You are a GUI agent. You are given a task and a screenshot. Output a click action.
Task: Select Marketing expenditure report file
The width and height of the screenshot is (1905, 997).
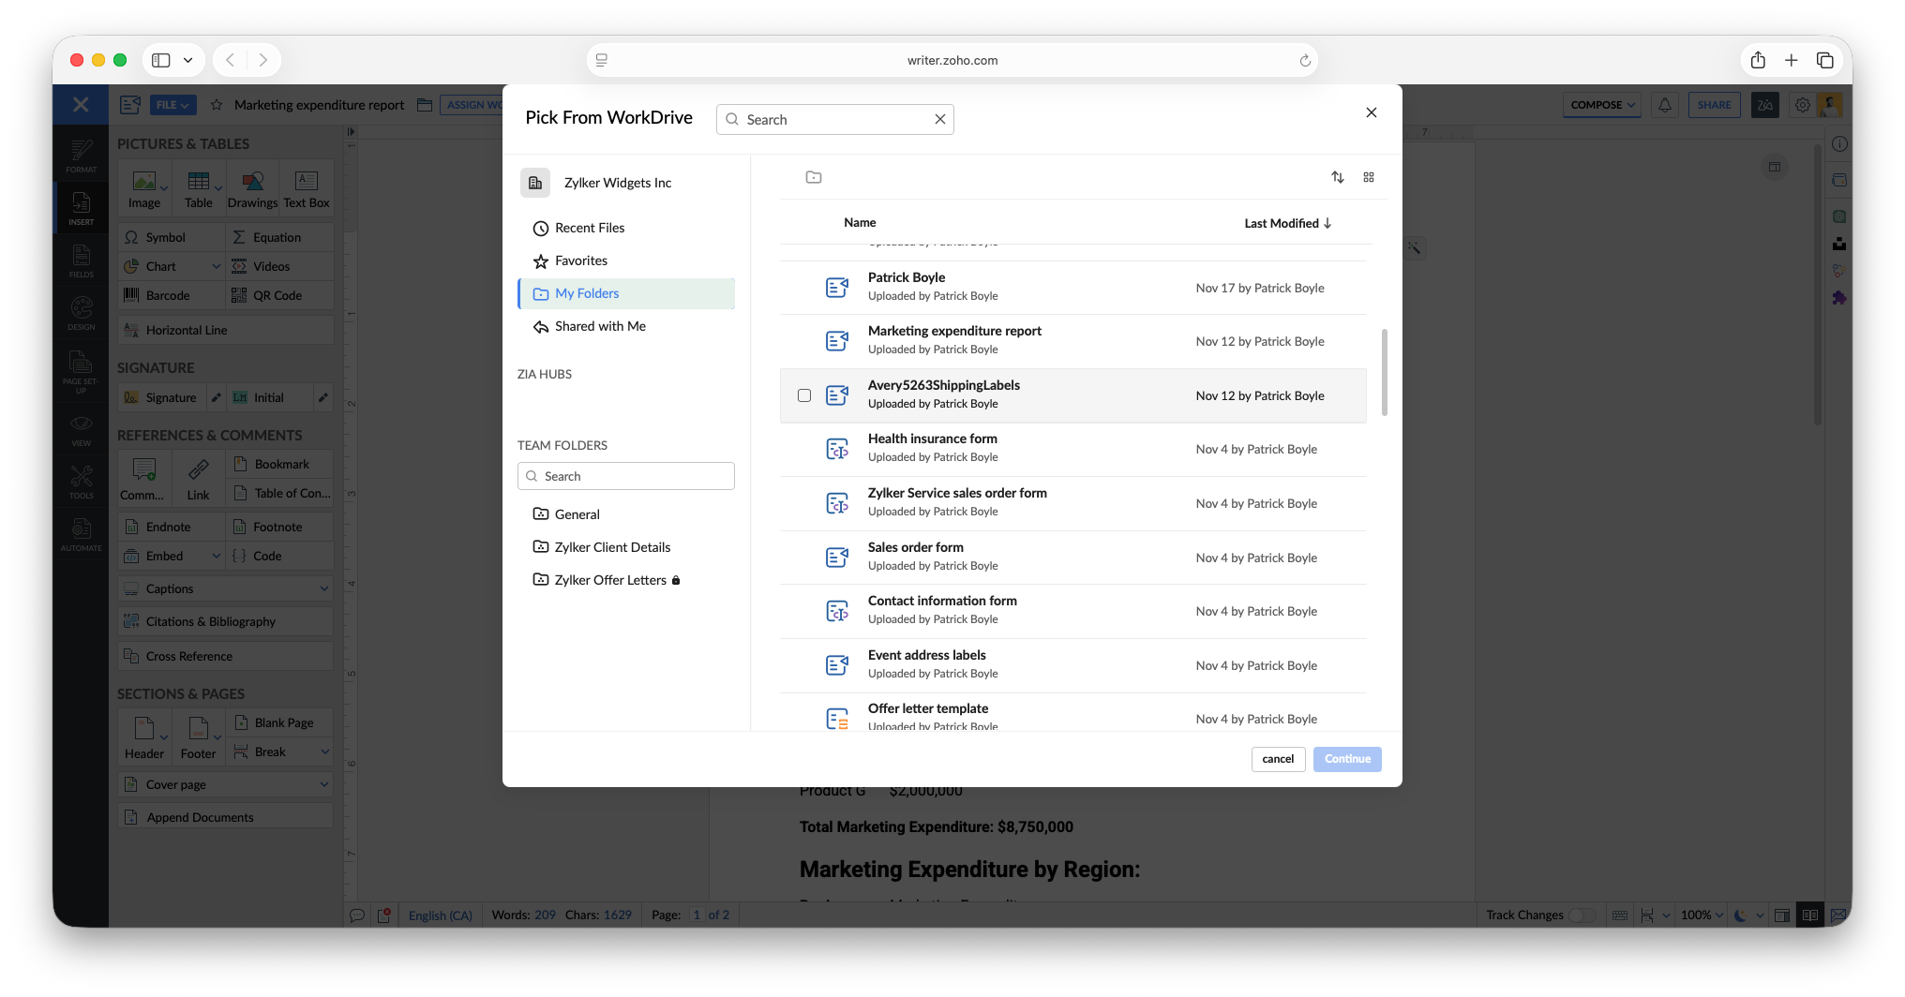(1072, 341)
